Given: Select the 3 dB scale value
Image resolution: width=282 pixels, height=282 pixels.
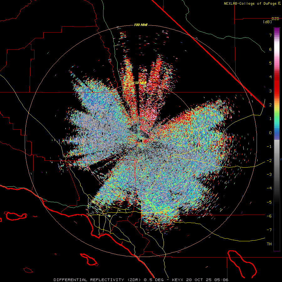Looking at the screenshot, I should (x=270, y=91).
